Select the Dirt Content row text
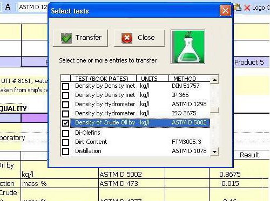Image resolution: width=270 pixels, height=201 pixels. pos(91,142)
